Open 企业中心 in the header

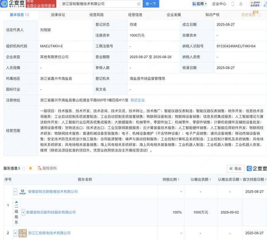(x=219, y=4)
